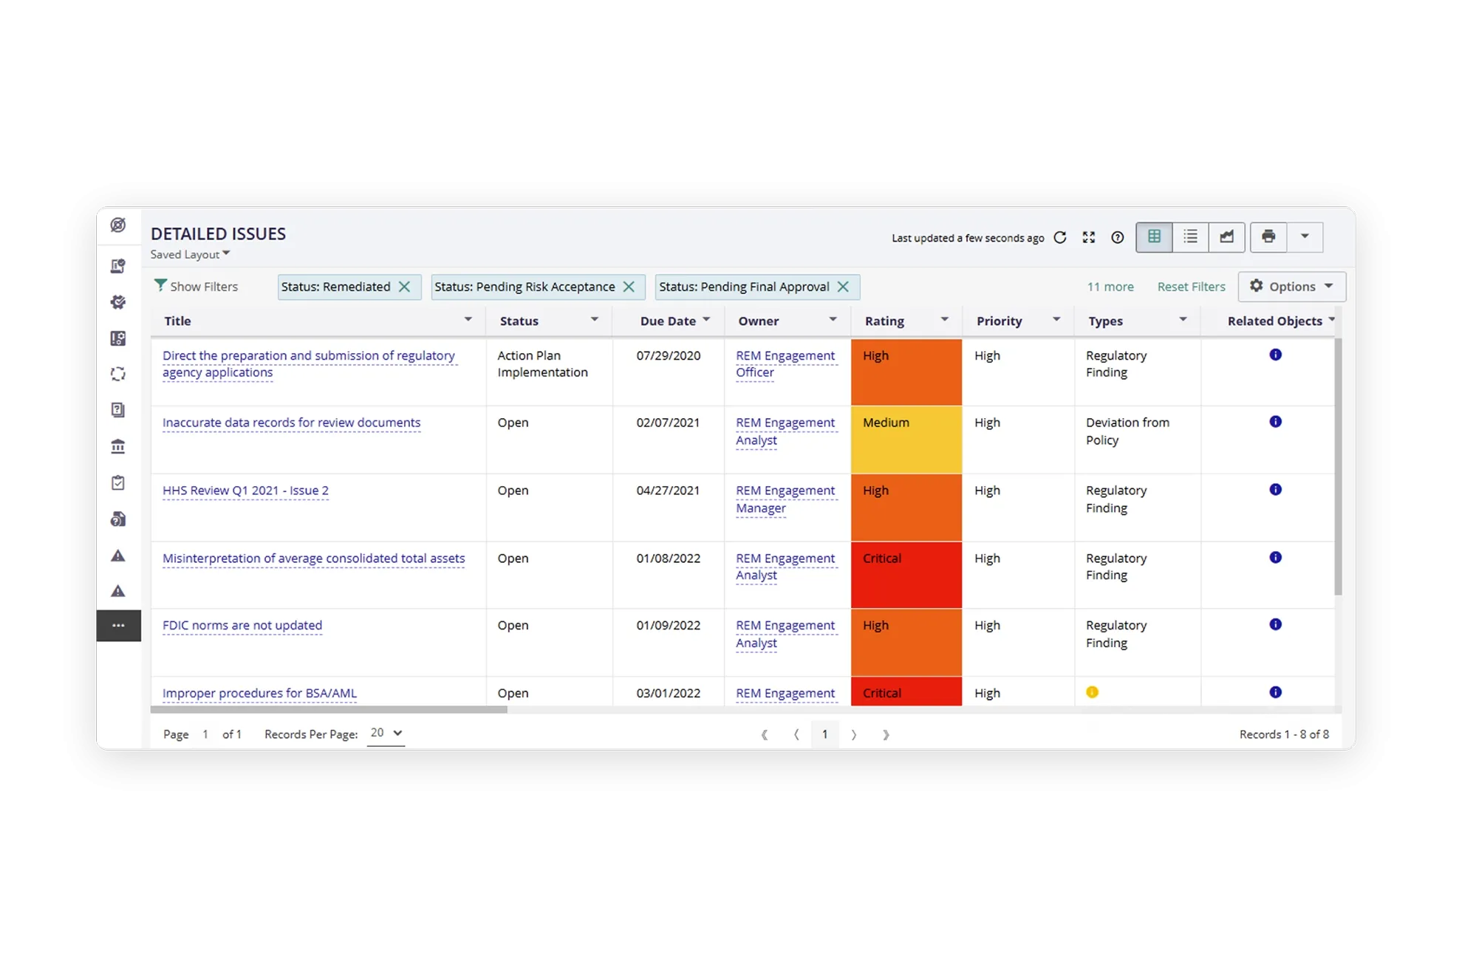Click the Critical red rating cell

coord(906,575)
